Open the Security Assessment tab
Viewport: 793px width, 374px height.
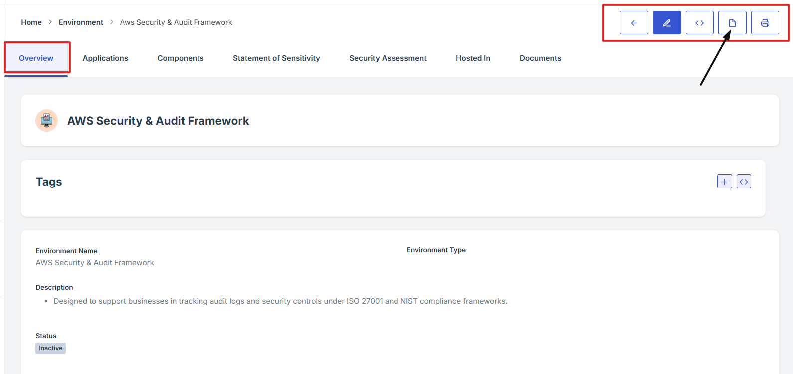pos(388,58)
